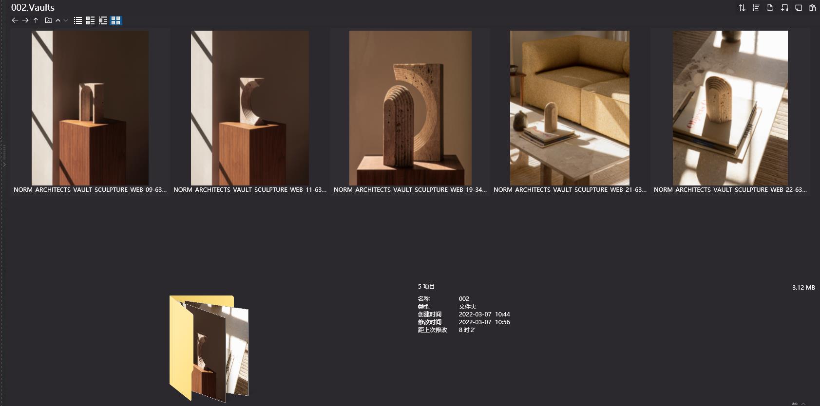This screenshot has height=406, width=820.
Task: Select the highlighted large thumbnails grid view
Action: pos(116,20)
